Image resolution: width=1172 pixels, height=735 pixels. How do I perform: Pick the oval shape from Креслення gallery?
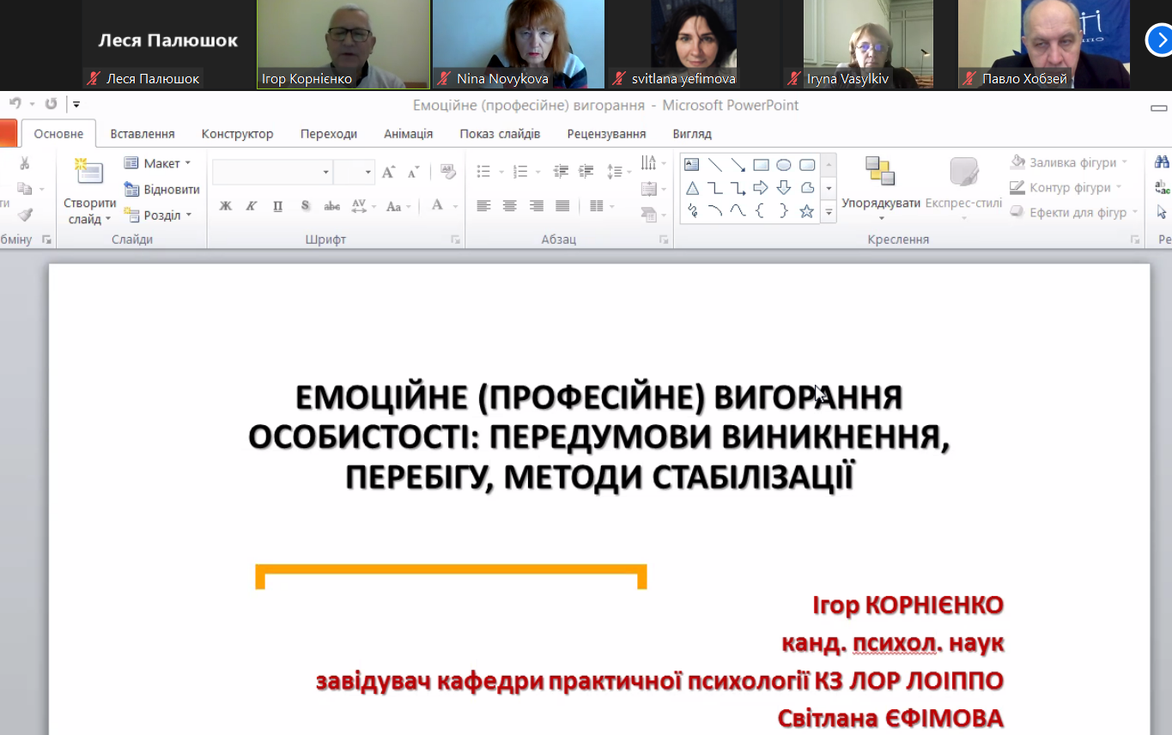tap(783, 165)
